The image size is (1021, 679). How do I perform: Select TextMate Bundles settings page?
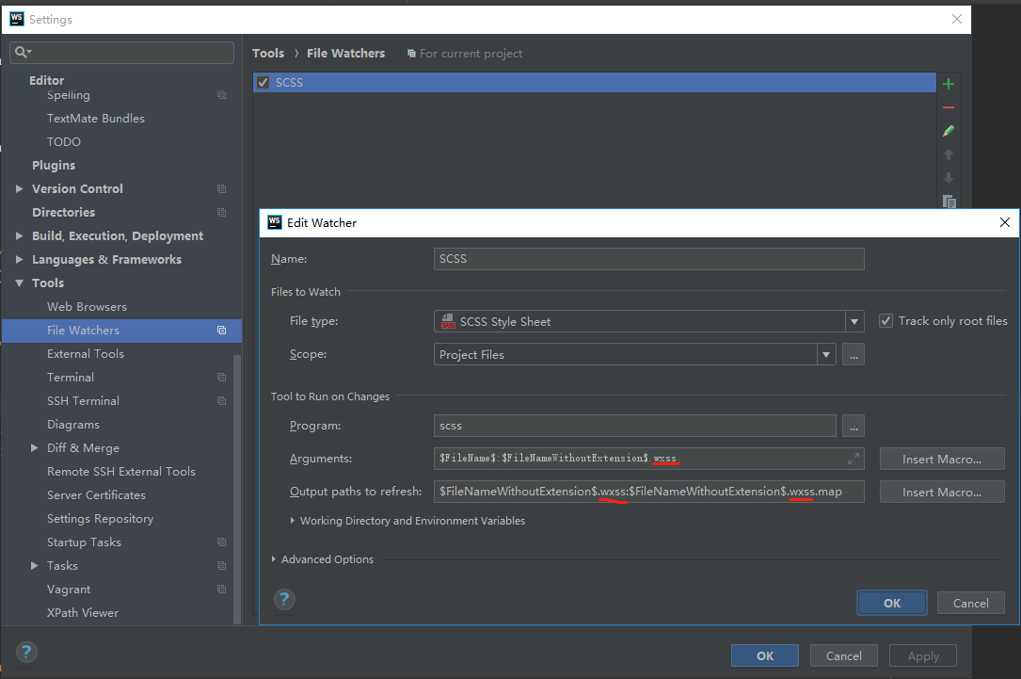click(96, 119)
